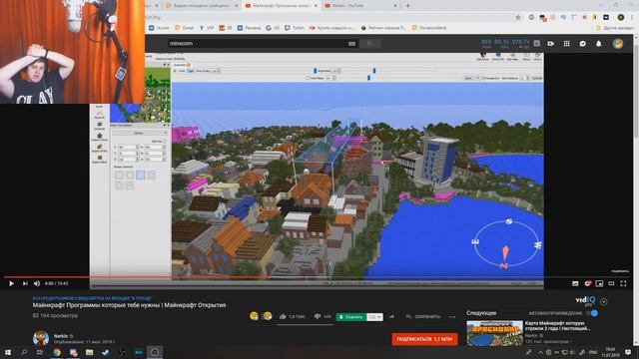This screenshot has width=639, height=359.
Task: Click the trending hashtag link above title
Action: click(x=92, y=298)
